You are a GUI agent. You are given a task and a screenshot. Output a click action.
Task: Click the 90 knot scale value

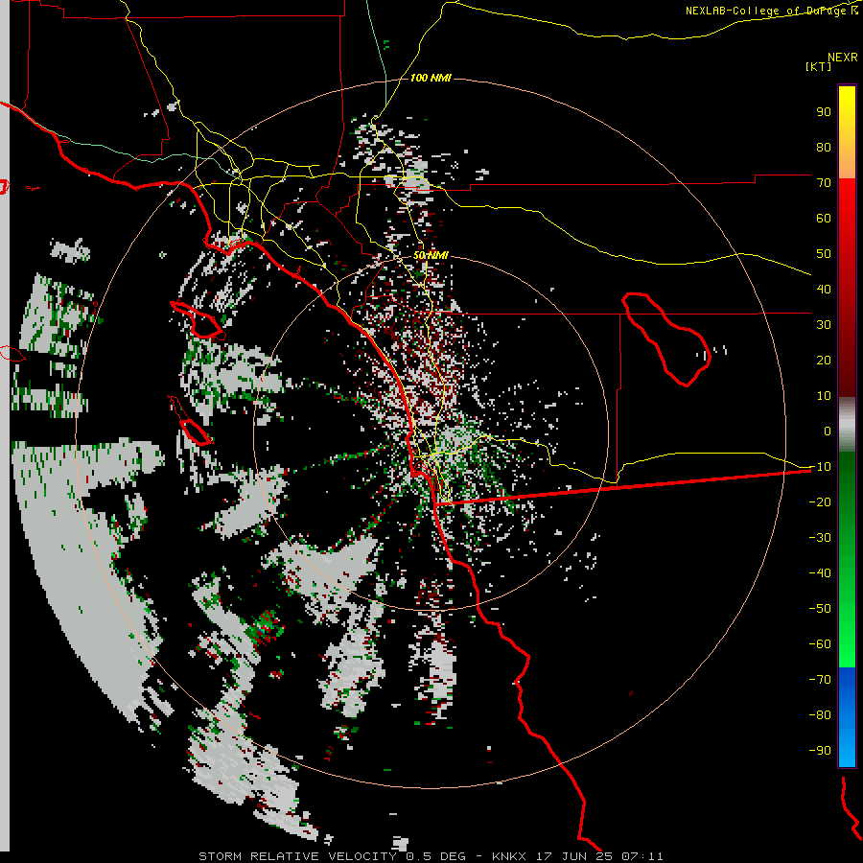824,112
